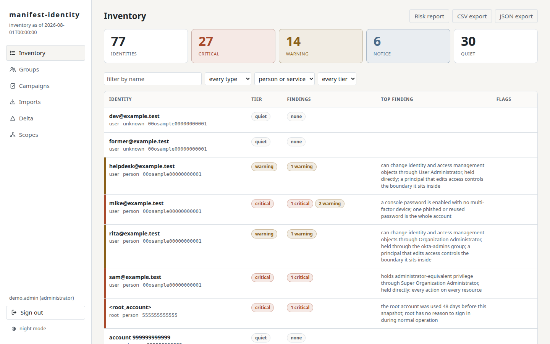Click the 1 critical badge for sam@example.test
This screenshot has width=550, height=344.
300,277
